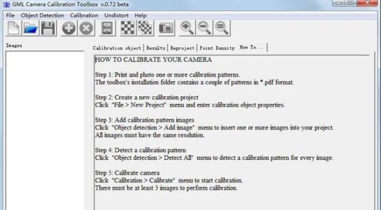Click the tilted checkerboard detect all icon

coord(145,28)
